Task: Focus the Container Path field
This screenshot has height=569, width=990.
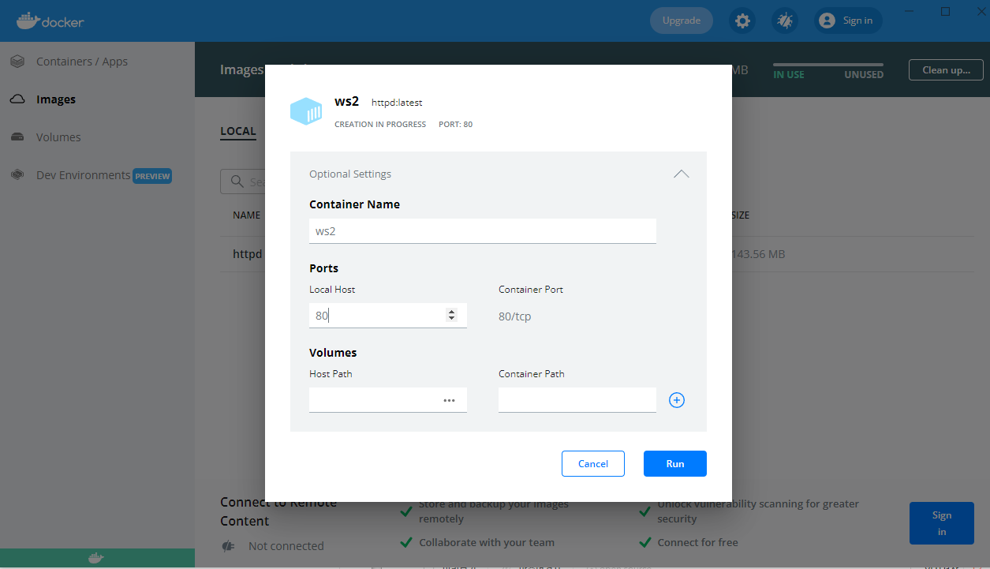Action: point(577,400)
